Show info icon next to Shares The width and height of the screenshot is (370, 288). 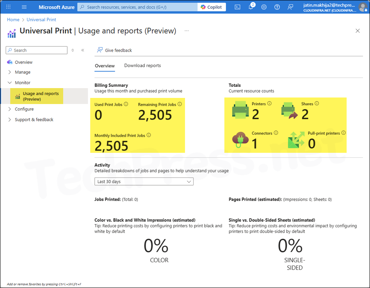[x=317, y=104]
